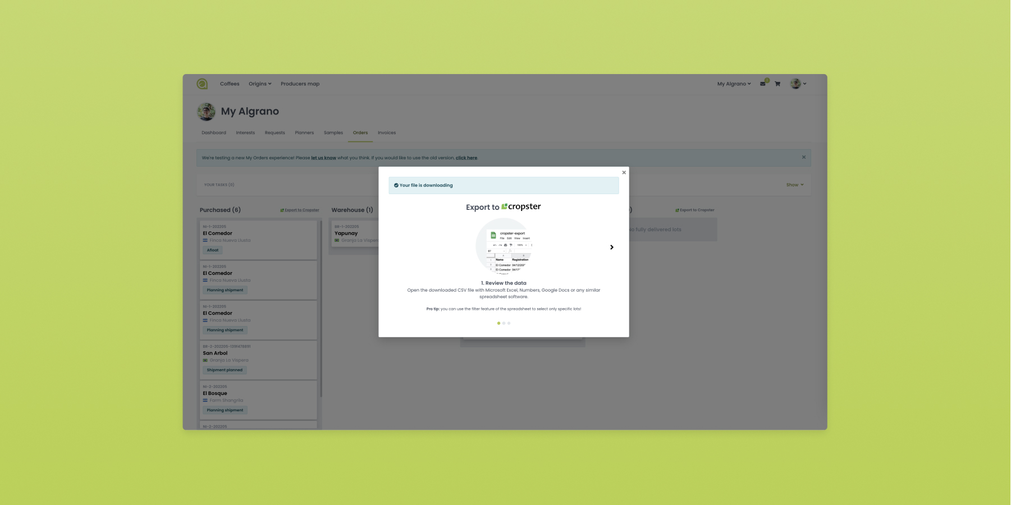Click the 'let us know' feedback link
Screen dimensions: 1011x505
[323, 158]
